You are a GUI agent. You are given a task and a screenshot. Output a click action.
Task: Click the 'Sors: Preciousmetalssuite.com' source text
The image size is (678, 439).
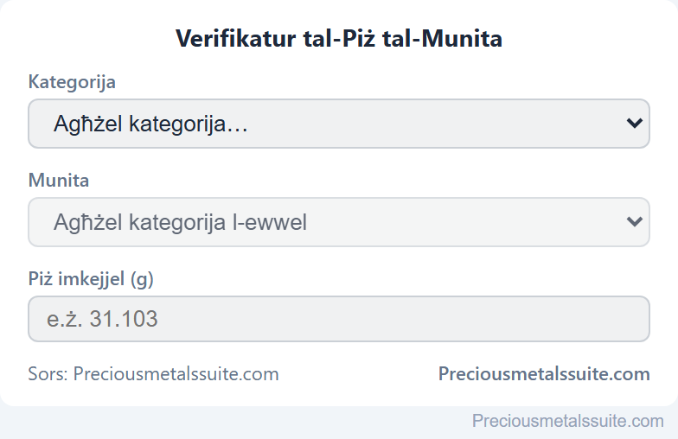[x=154, y=373]
